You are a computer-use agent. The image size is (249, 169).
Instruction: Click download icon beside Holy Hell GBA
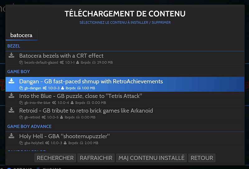click(x=12, y=136)
